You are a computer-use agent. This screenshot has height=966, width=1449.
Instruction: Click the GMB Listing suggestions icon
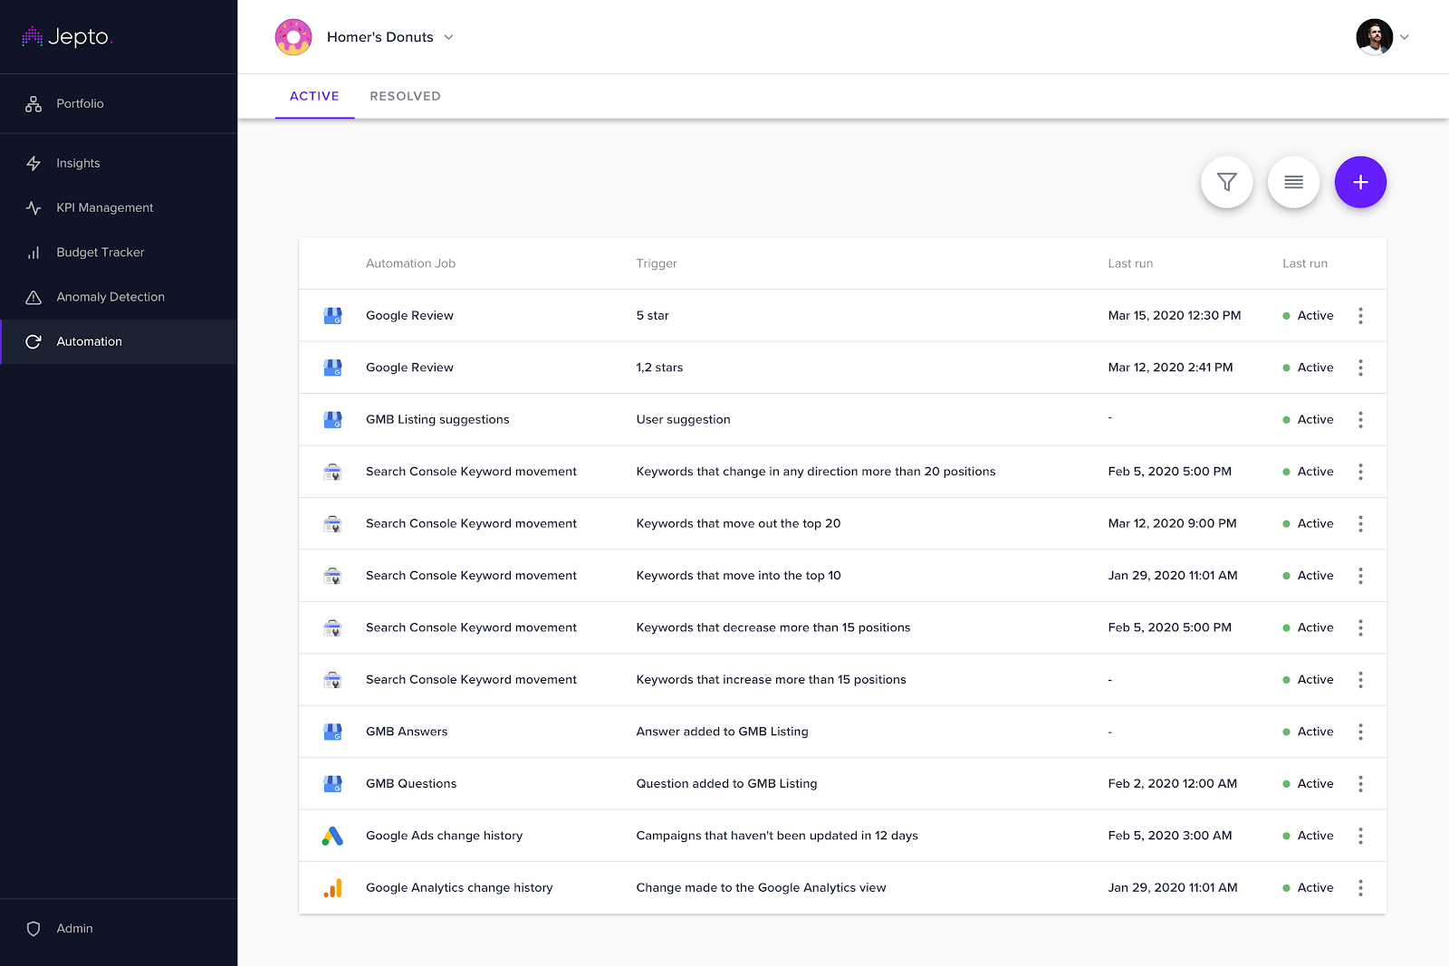coord(332,419)
